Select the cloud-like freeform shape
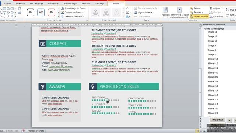Screen dimensions: 236x133 12,12
